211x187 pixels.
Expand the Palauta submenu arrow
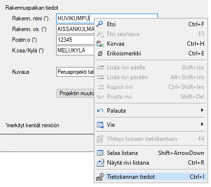[x=202, y=110]
